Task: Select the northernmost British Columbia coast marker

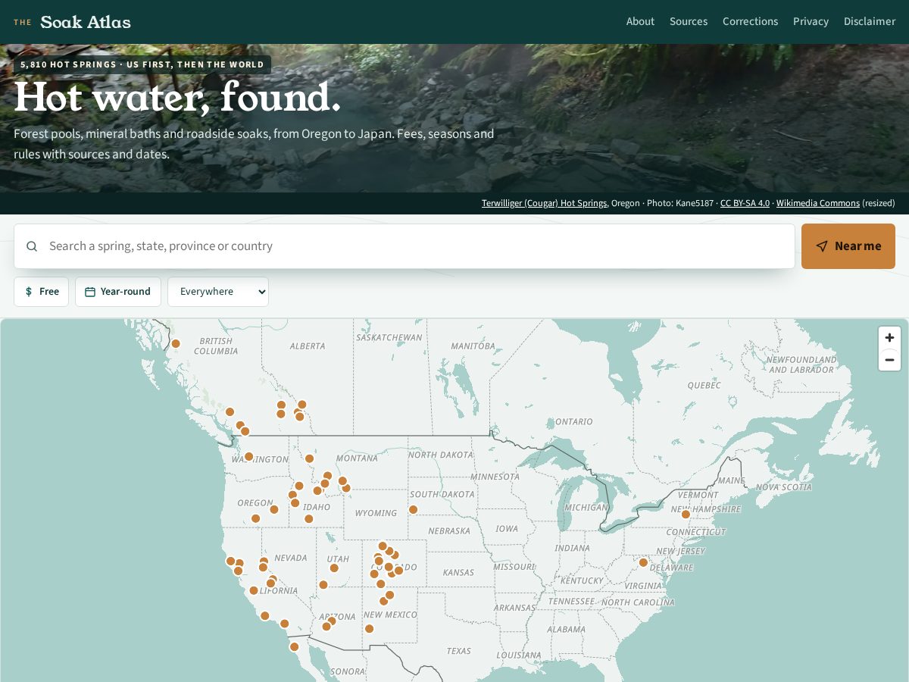Action: click(x=176, y=343)
